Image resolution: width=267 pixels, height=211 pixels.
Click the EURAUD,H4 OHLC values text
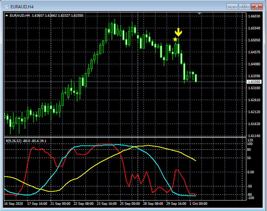pos(57,16)
